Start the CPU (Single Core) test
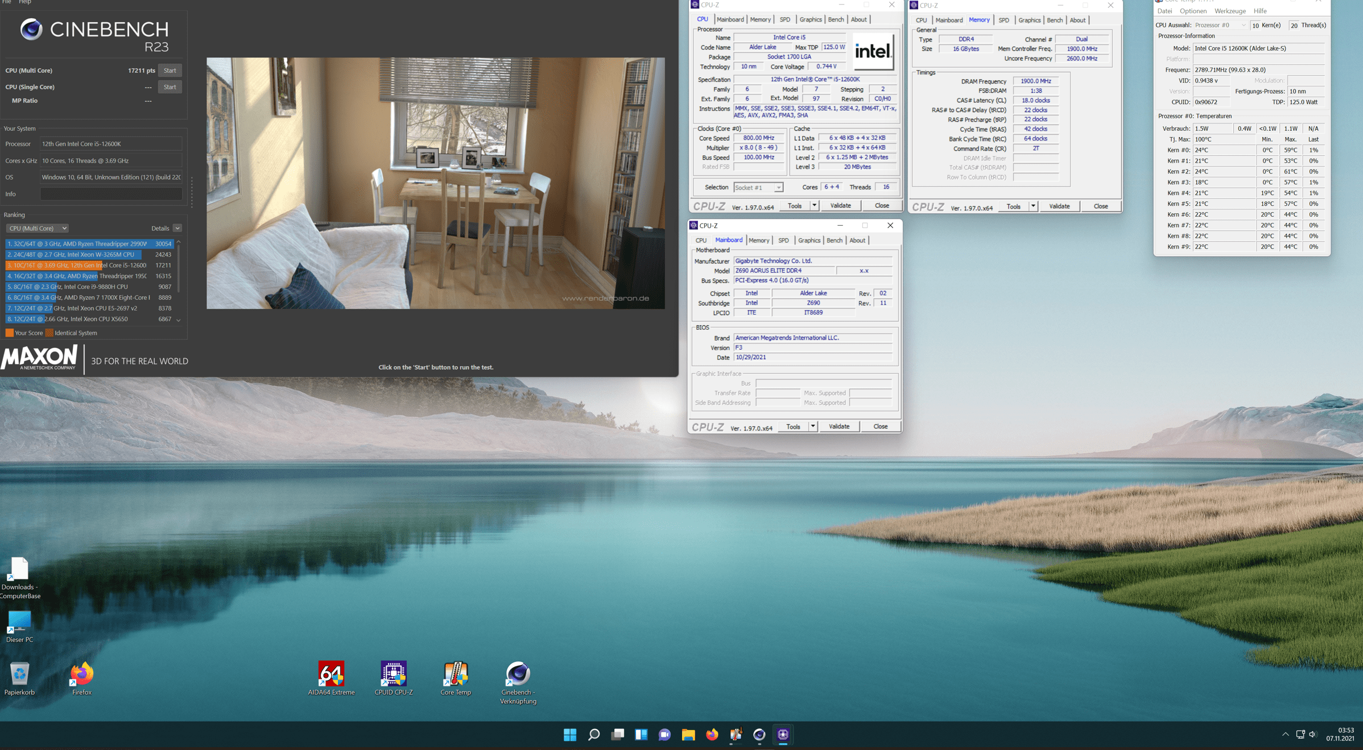The width and height of the screenshot is (1363, 750). pyautogui.click(x=170, y=87)
